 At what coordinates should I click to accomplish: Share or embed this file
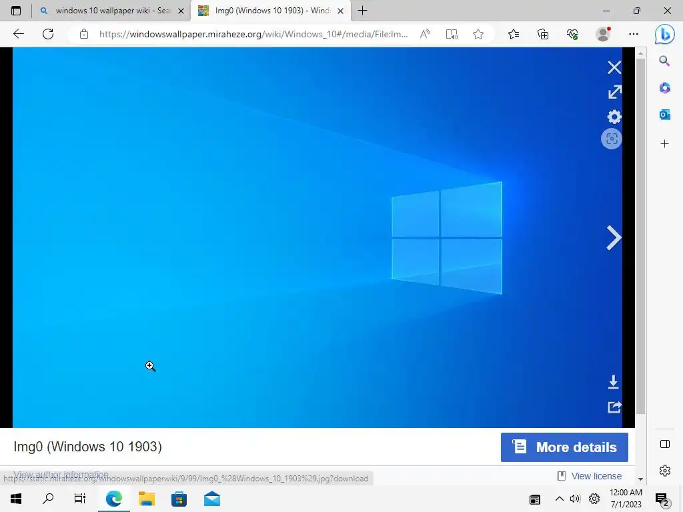614,407
